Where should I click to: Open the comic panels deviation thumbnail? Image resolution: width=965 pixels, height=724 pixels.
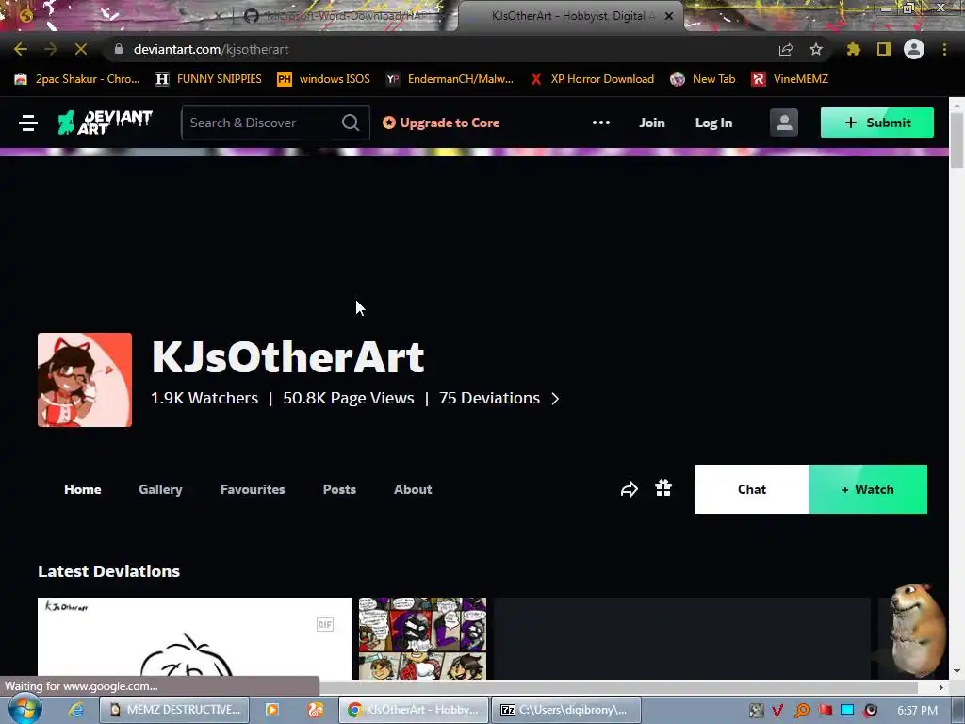point(423,638)
